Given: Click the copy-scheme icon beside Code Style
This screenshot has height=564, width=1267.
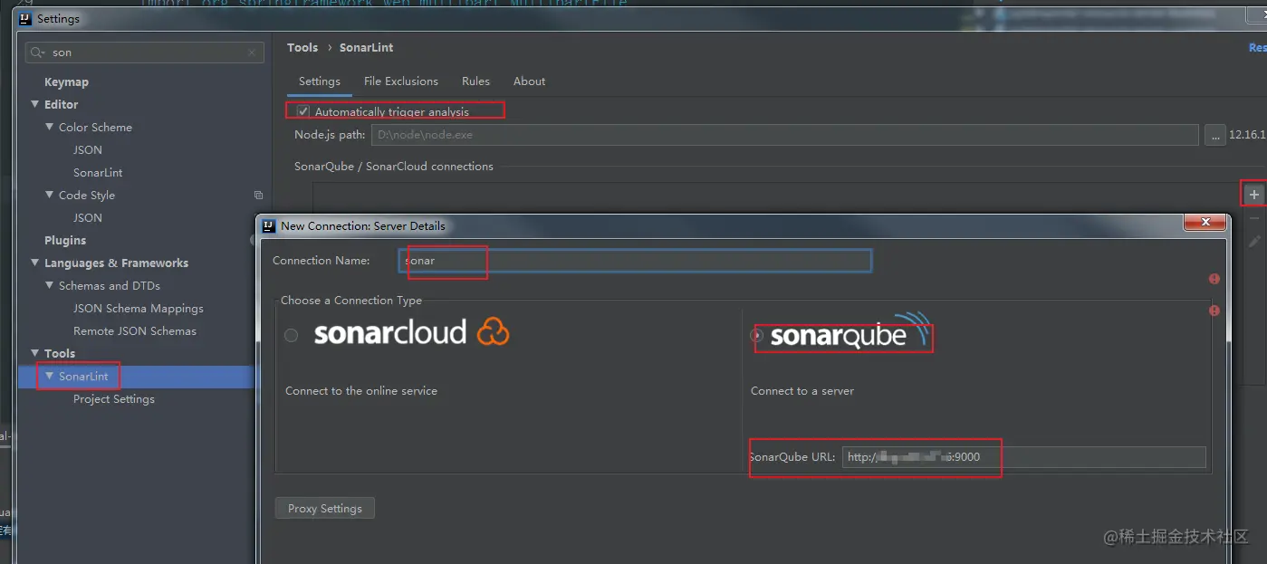Looking at the screenshot, I should [258, 195].
